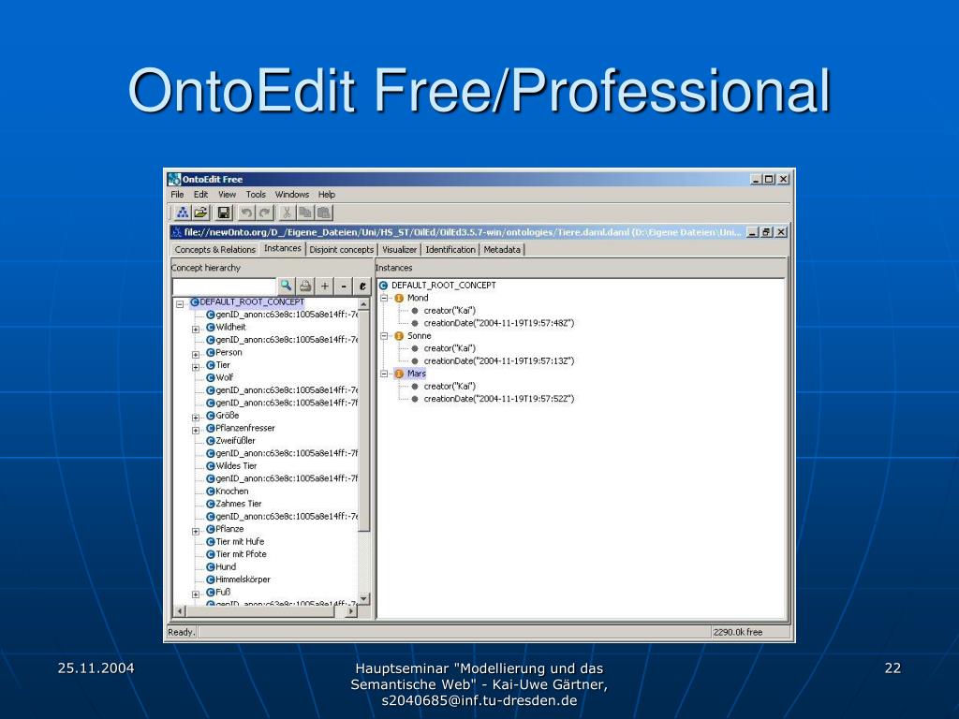Expand the Pflanzenfresser concept node
The image size is (959, 719).
(196, 431)
